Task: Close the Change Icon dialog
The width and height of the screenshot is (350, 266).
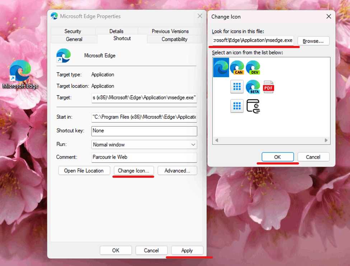Action: pos(328,16)
